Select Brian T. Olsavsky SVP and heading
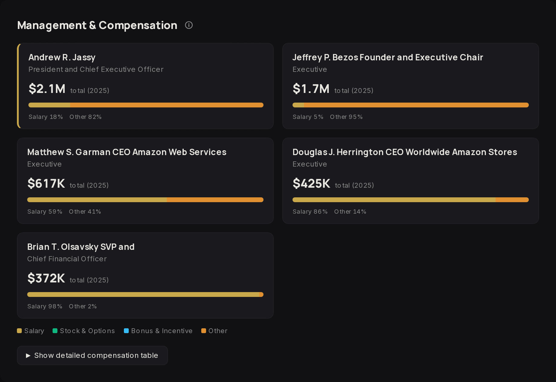Image resolution: width=556 pixels, height=382 pixels. pos(81,247)
